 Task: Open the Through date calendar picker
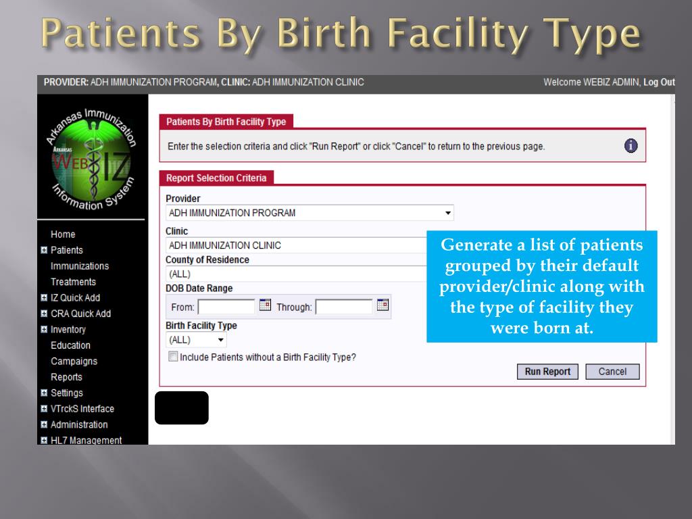tap(382, 305)
